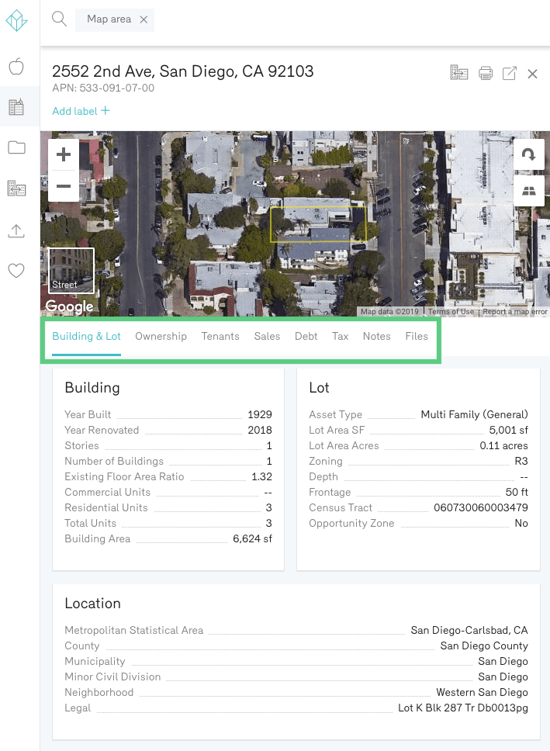Viewport: 550px width, 751px height.
Task: Select the Sales tab
Action: pyautogui.click(x=267, y=336)
